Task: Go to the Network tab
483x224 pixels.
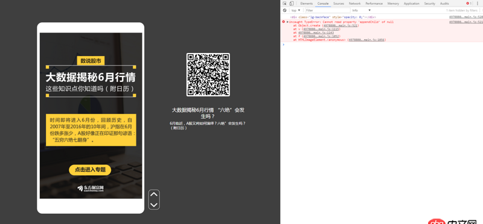Action: pos(354,4)
